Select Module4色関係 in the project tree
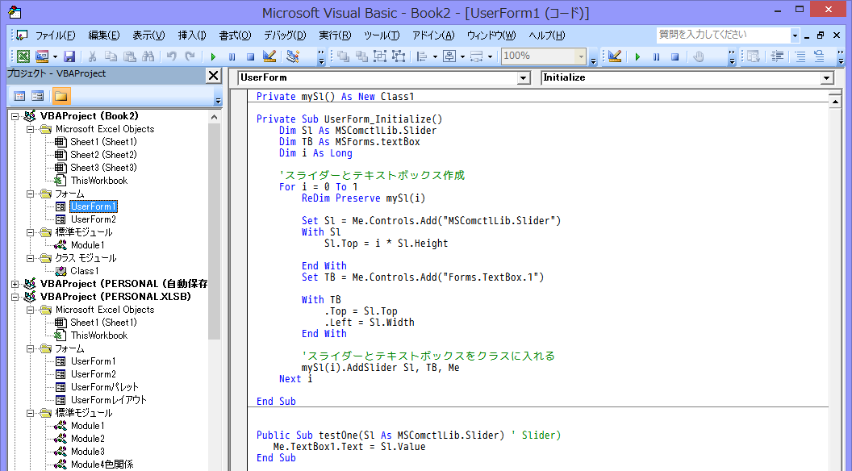852x471 pixels. click(x=102, y=465)
